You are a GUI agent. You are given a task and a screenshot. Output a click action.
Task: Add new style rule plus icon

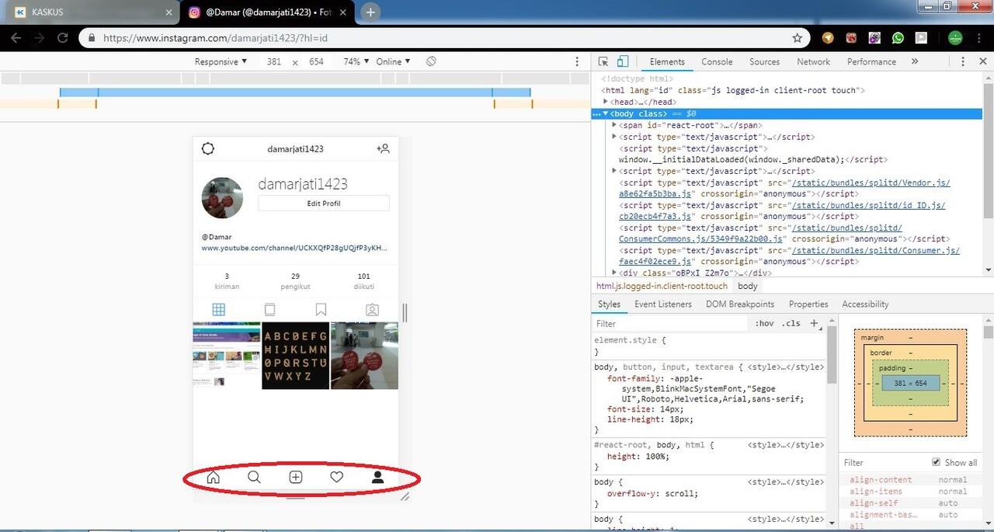click(814, 323)
